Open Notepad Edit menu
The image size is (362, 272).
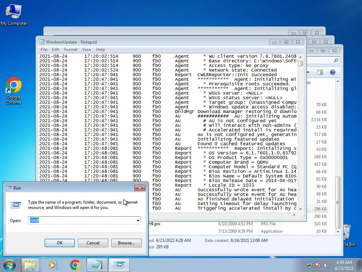click(x=56, y=50)
